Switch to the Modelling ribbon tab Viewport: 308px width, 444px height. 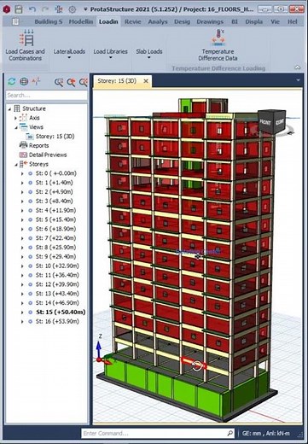81,21
